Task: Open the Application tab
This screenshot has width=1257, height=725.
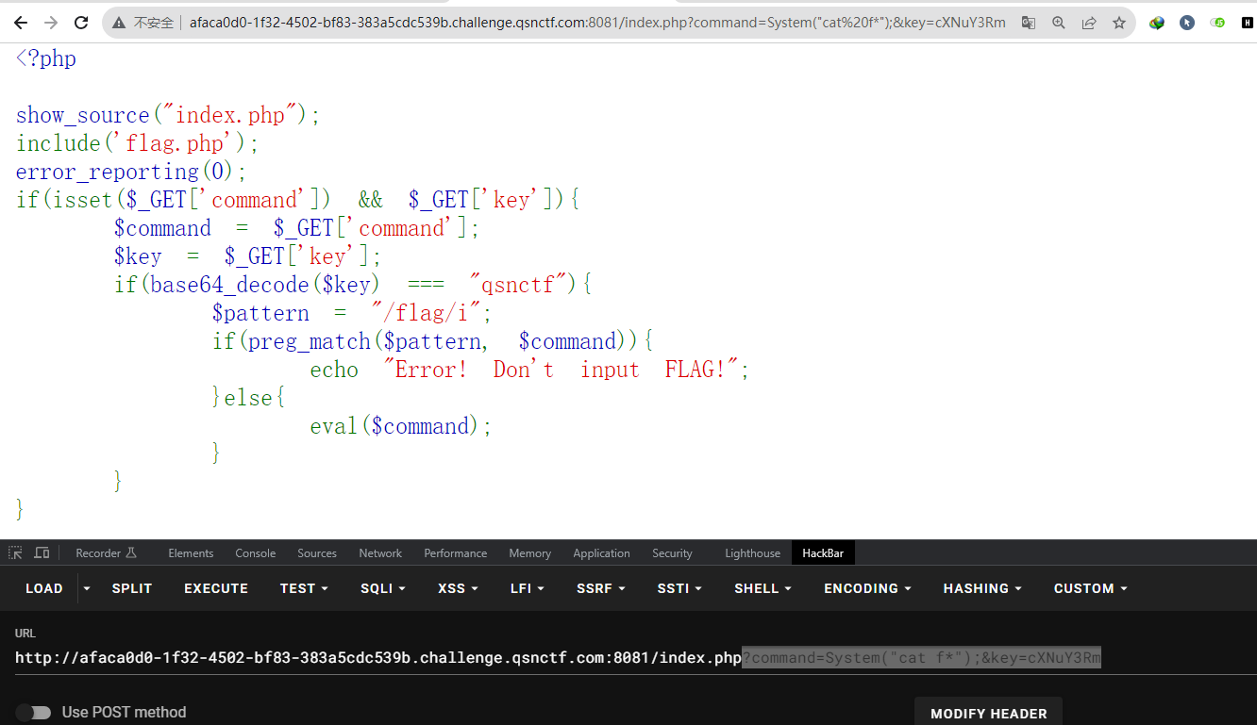Action: 601,553
